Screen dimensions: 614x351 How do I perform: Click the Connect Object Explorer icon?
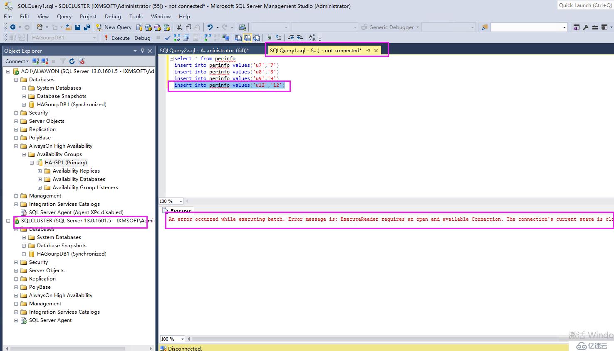click(x=35, y=61)
